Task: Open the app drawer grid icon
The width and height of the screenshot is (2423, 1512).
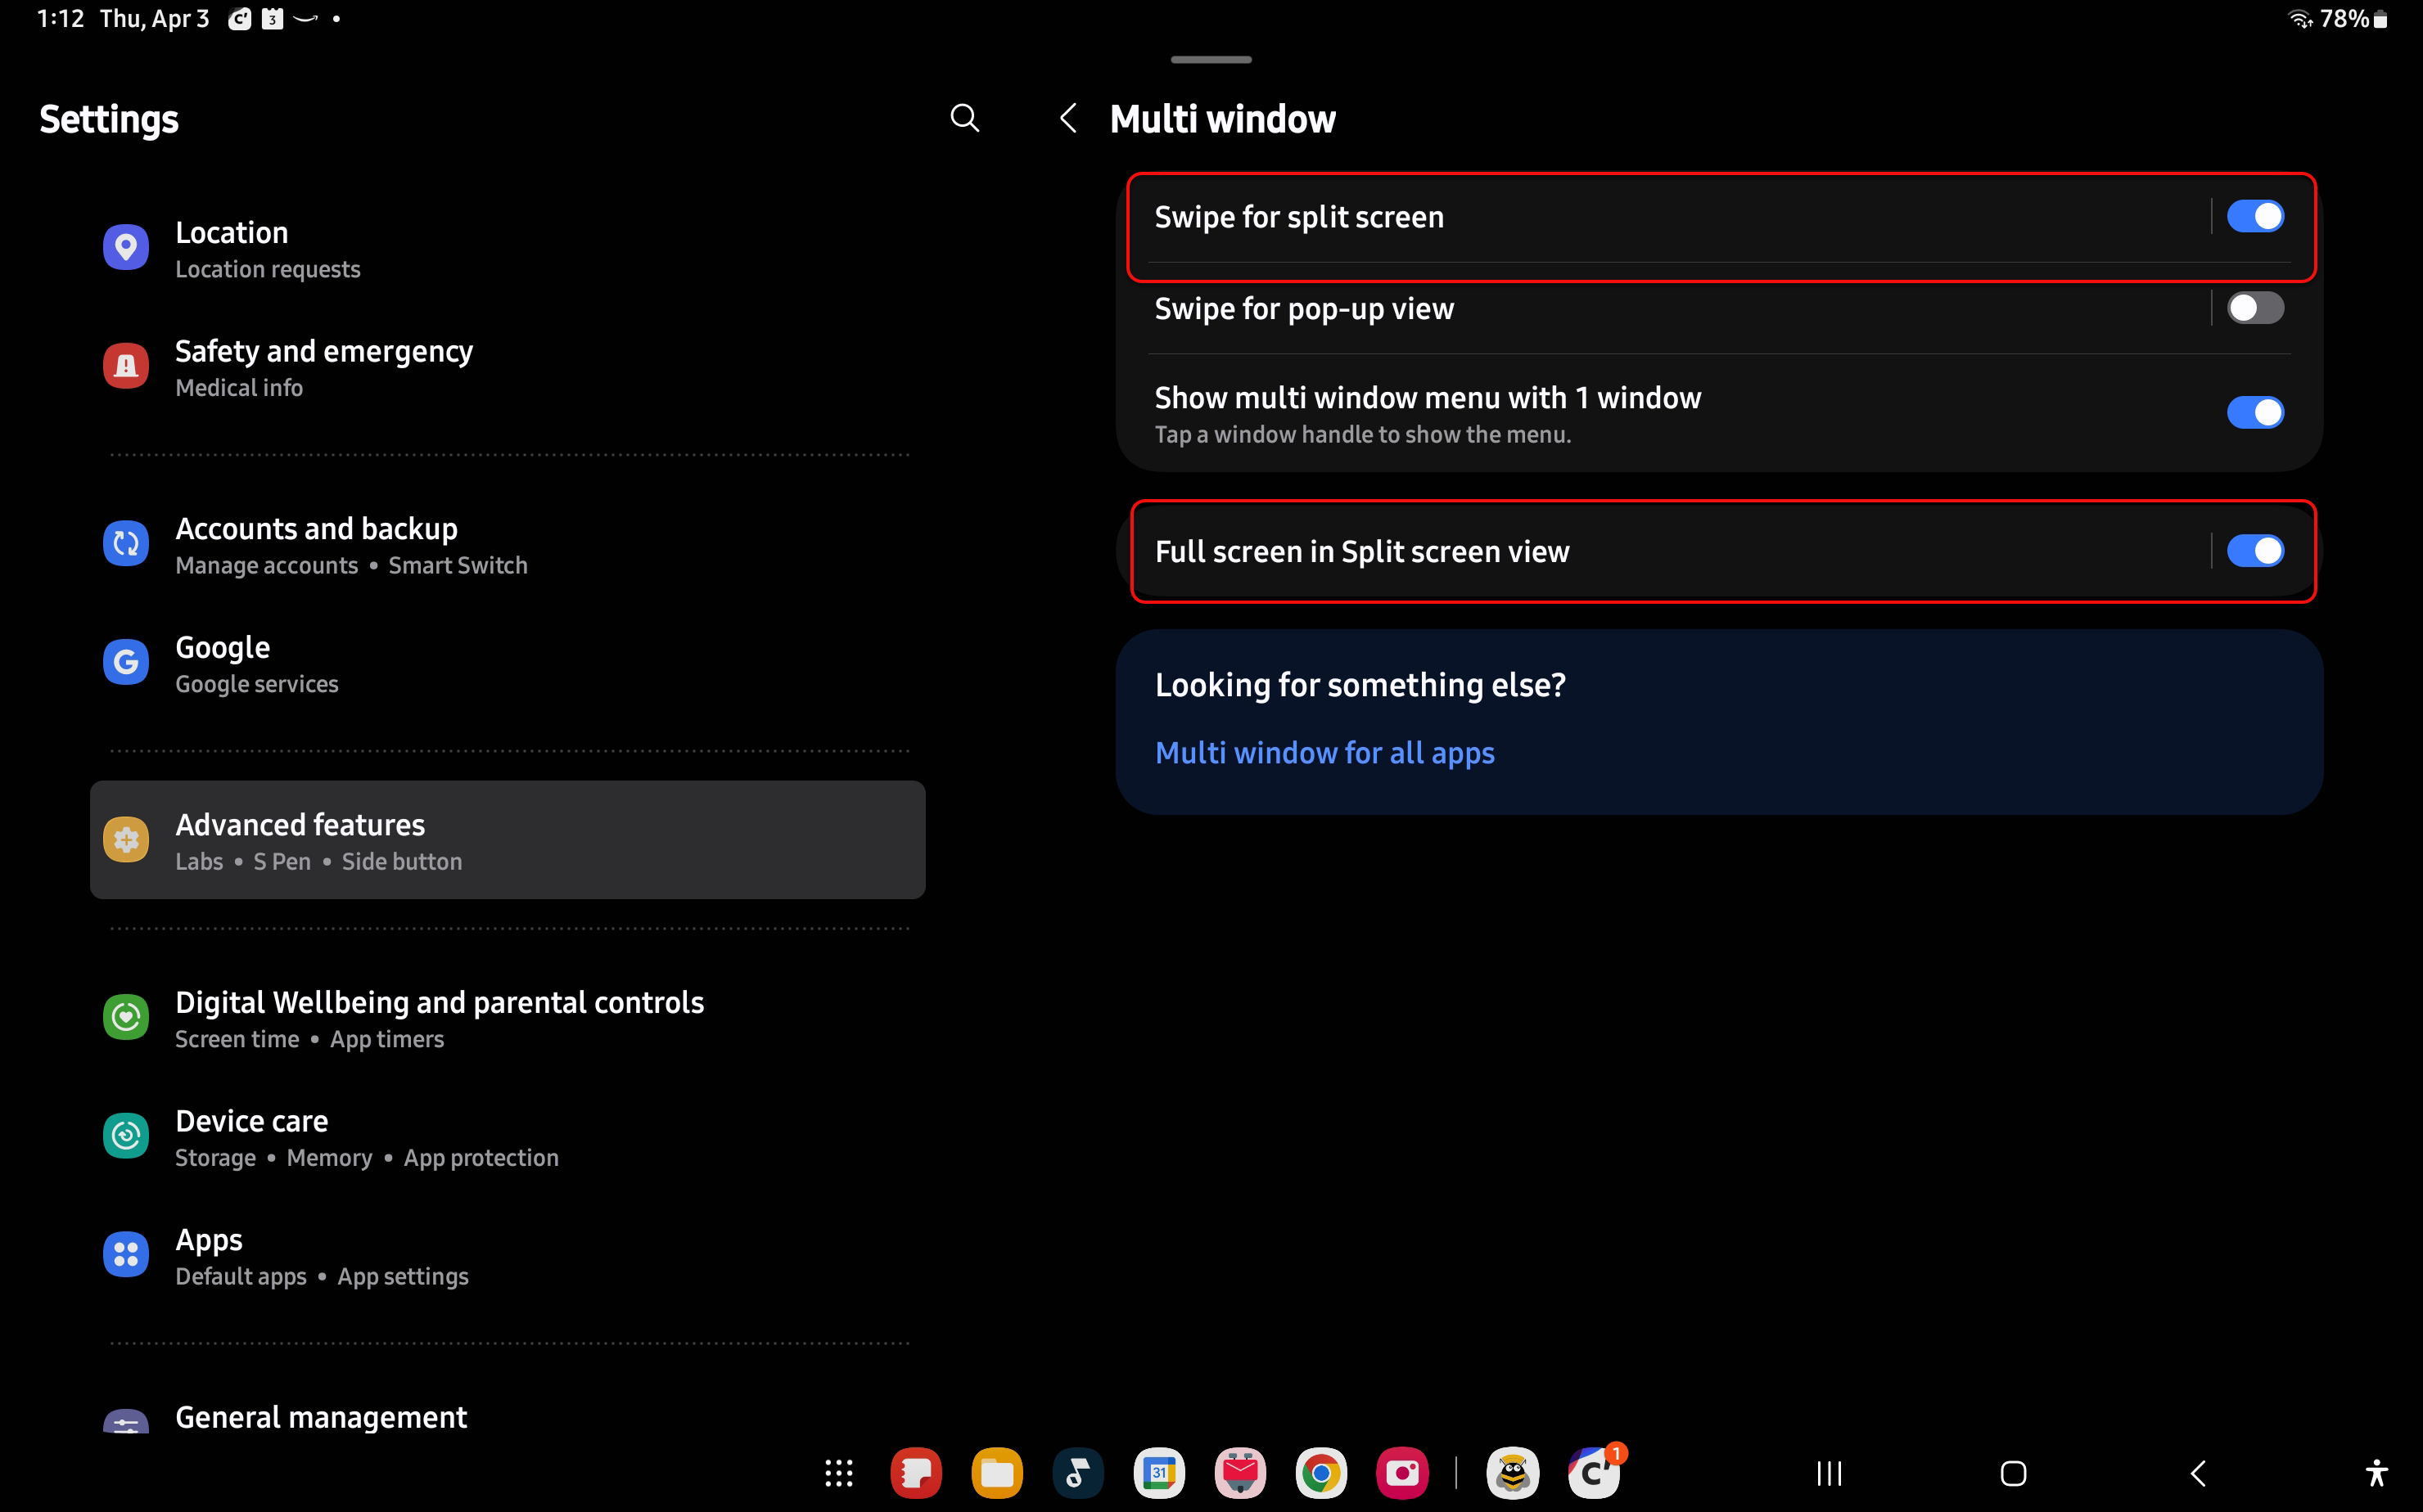Action: 838,1472
